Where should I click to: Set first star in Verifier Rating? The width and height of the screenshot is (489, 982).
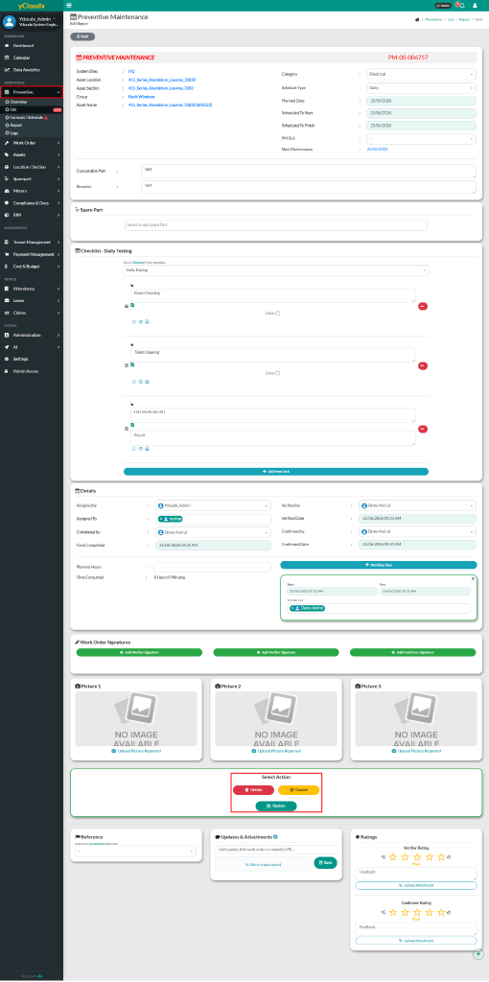tap(392, 856)
